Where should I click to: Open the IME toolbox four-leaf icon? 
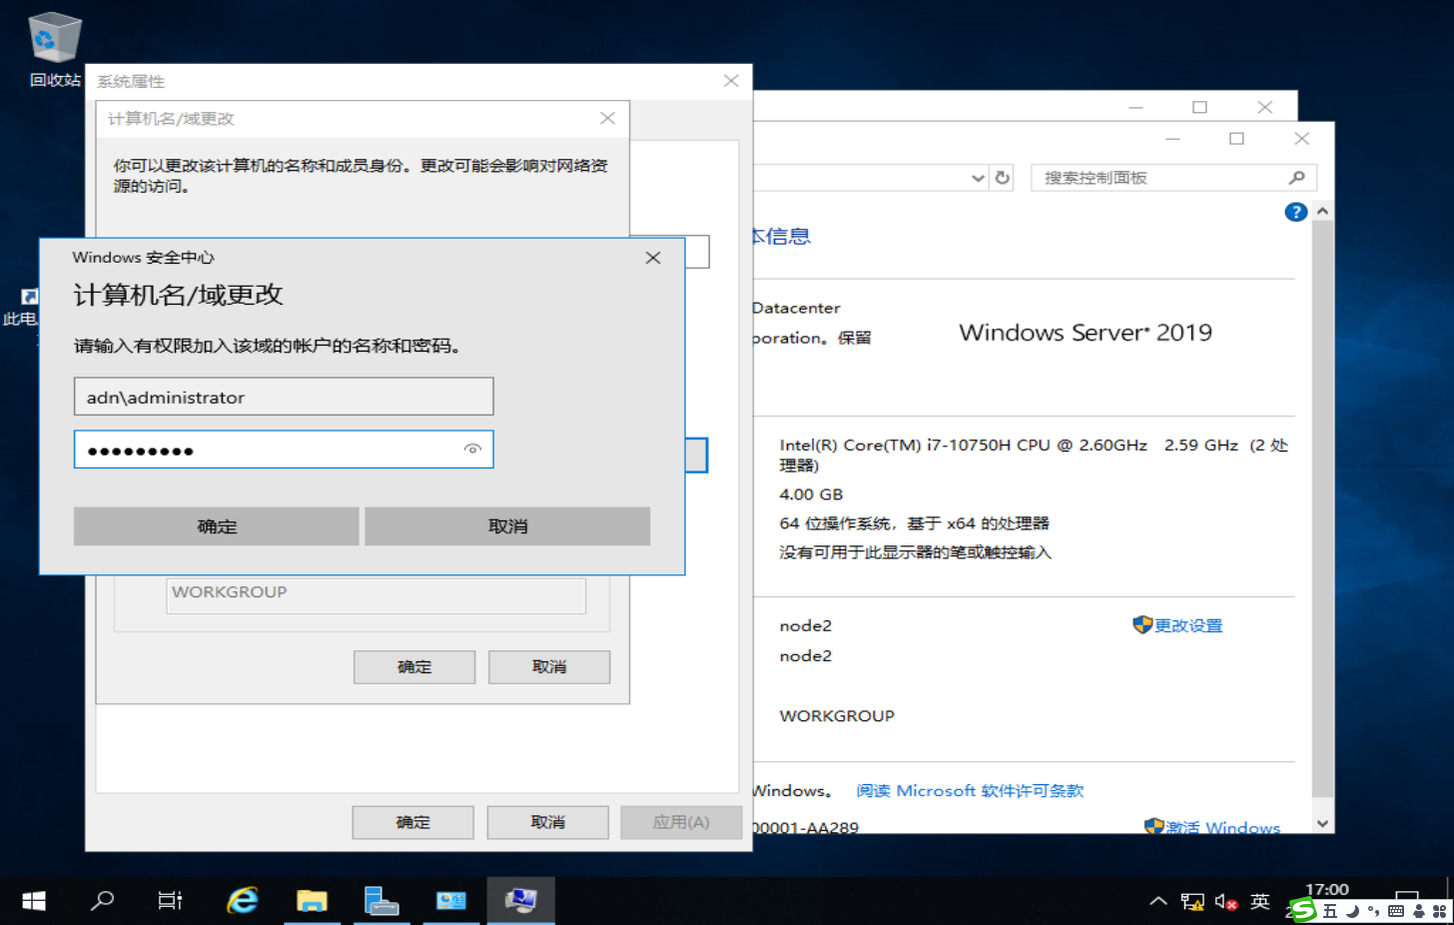[x=1440, y=911]
